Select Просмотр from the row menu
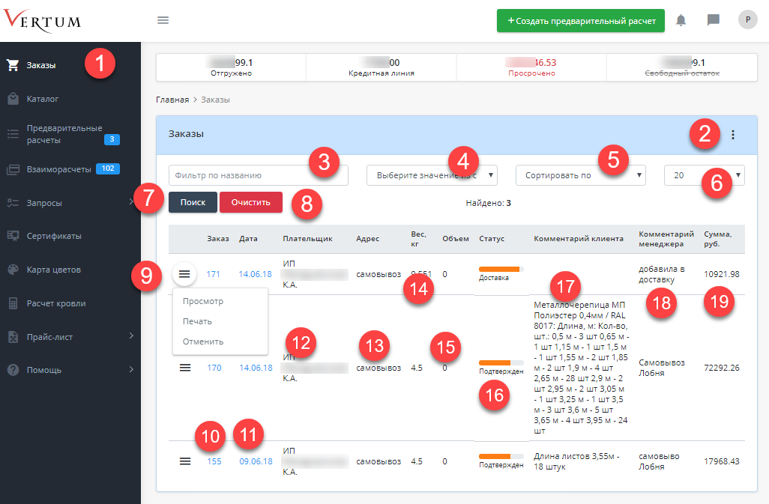Screen dimensions: 769x504 (203, 301)
